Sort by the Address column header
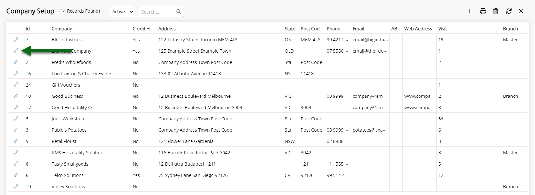The width and height of the screenshot is (535, 195). tap(167, 29)
